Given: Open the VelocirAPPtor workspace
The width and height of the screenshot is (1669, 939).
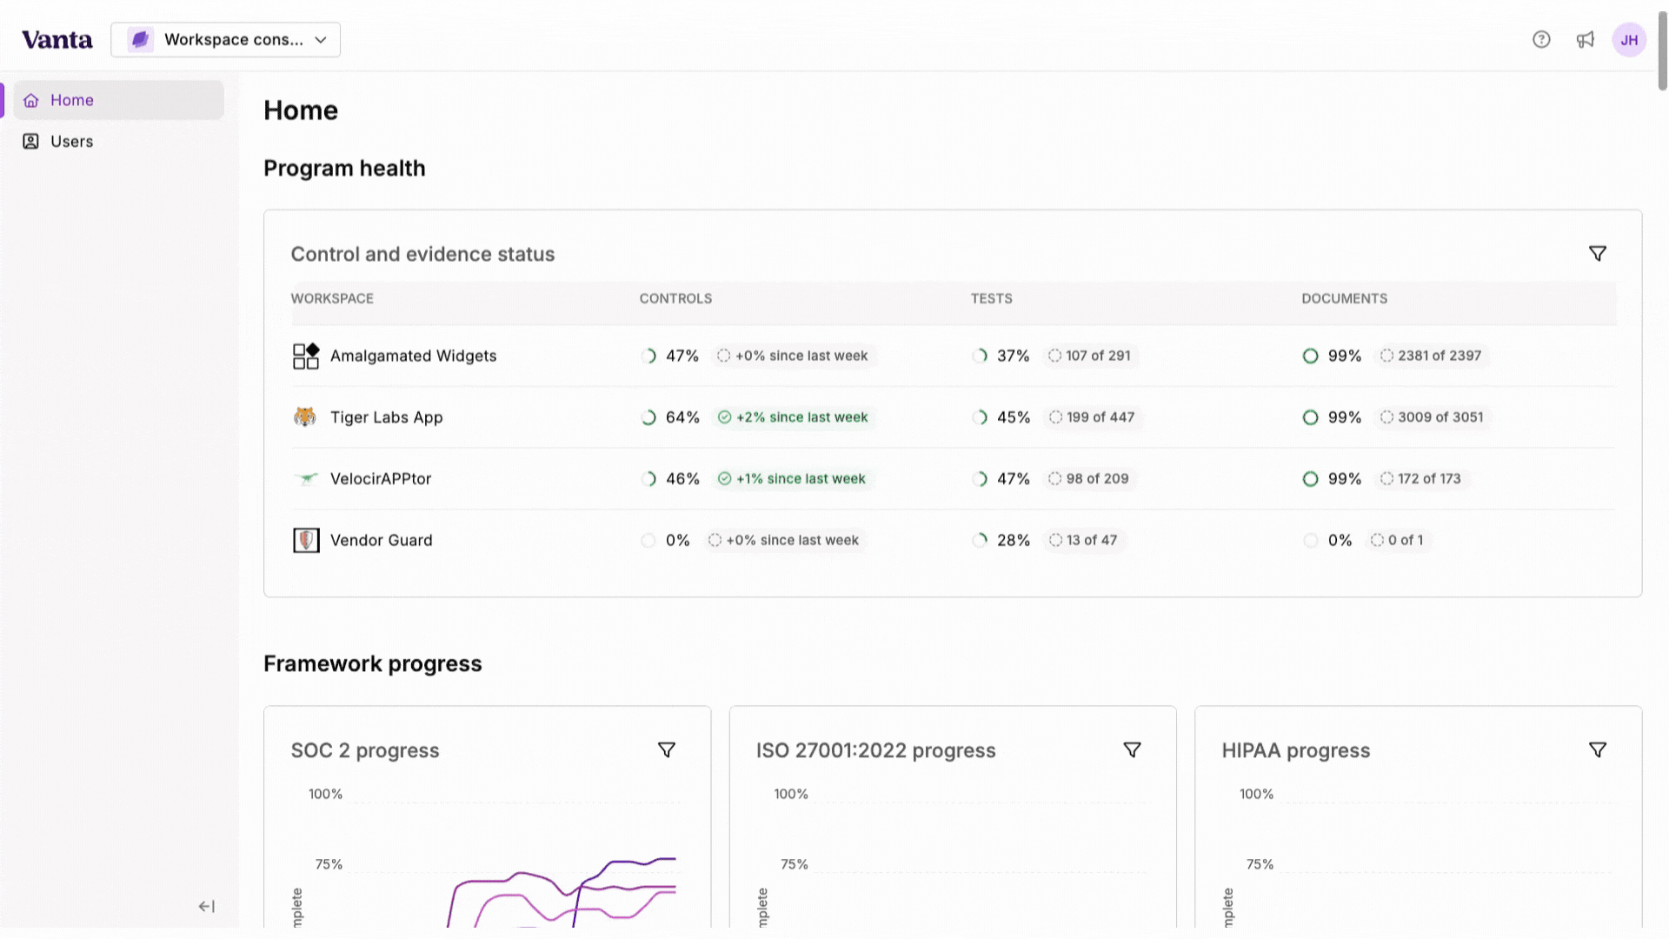Looking at the screenshot, I should [381, 479].
